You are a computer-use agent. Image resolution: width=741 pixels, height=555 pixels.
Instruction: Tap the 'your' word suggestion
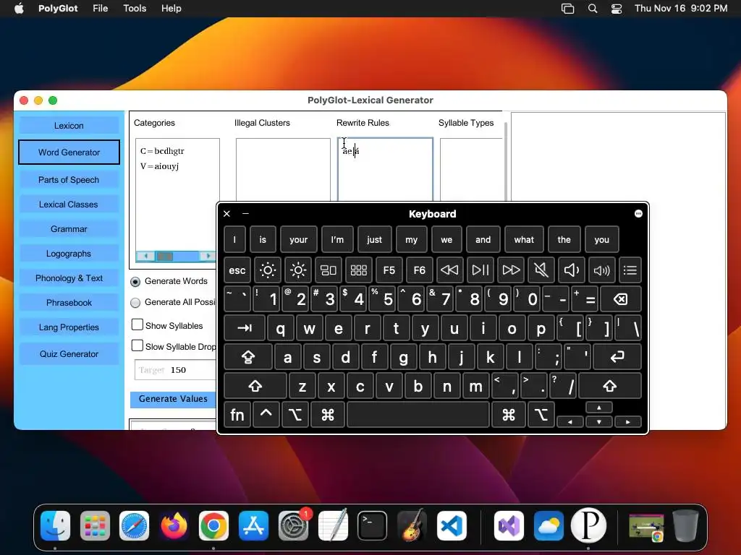[x=299, y=240]
